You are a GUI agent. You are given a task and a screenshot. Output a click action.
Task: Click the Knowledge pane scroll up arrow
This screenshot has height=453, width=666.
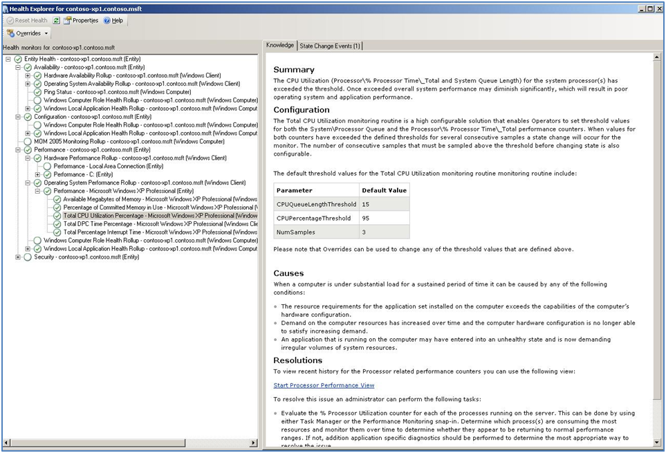[656, 57]
